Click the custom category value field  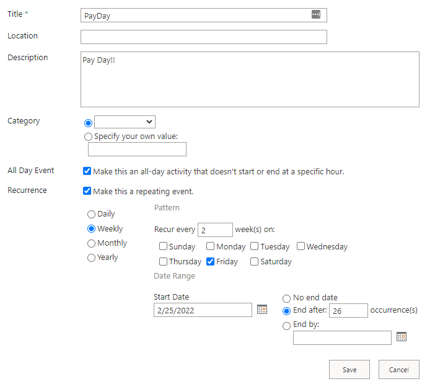[x=137, y=149]
